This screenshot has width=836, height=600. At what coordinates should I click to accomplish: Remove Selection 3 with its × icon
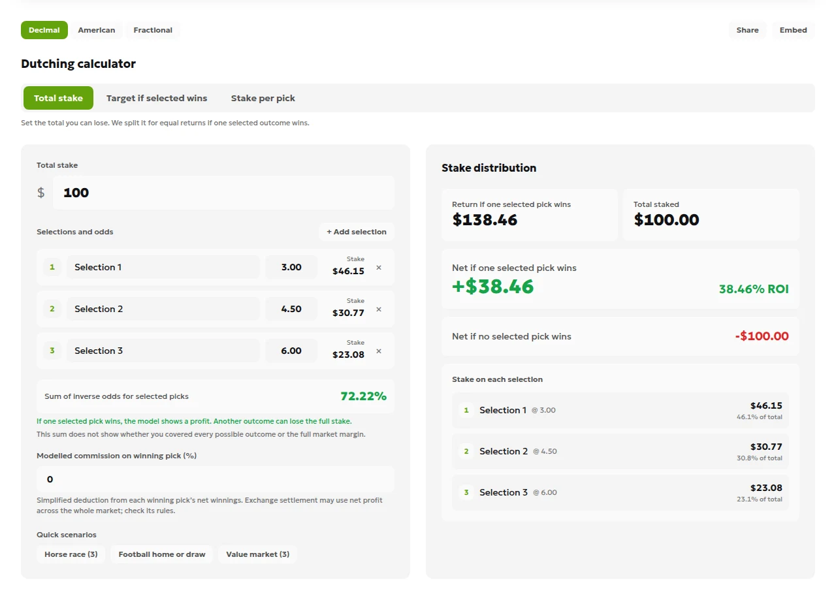(379, 351)
